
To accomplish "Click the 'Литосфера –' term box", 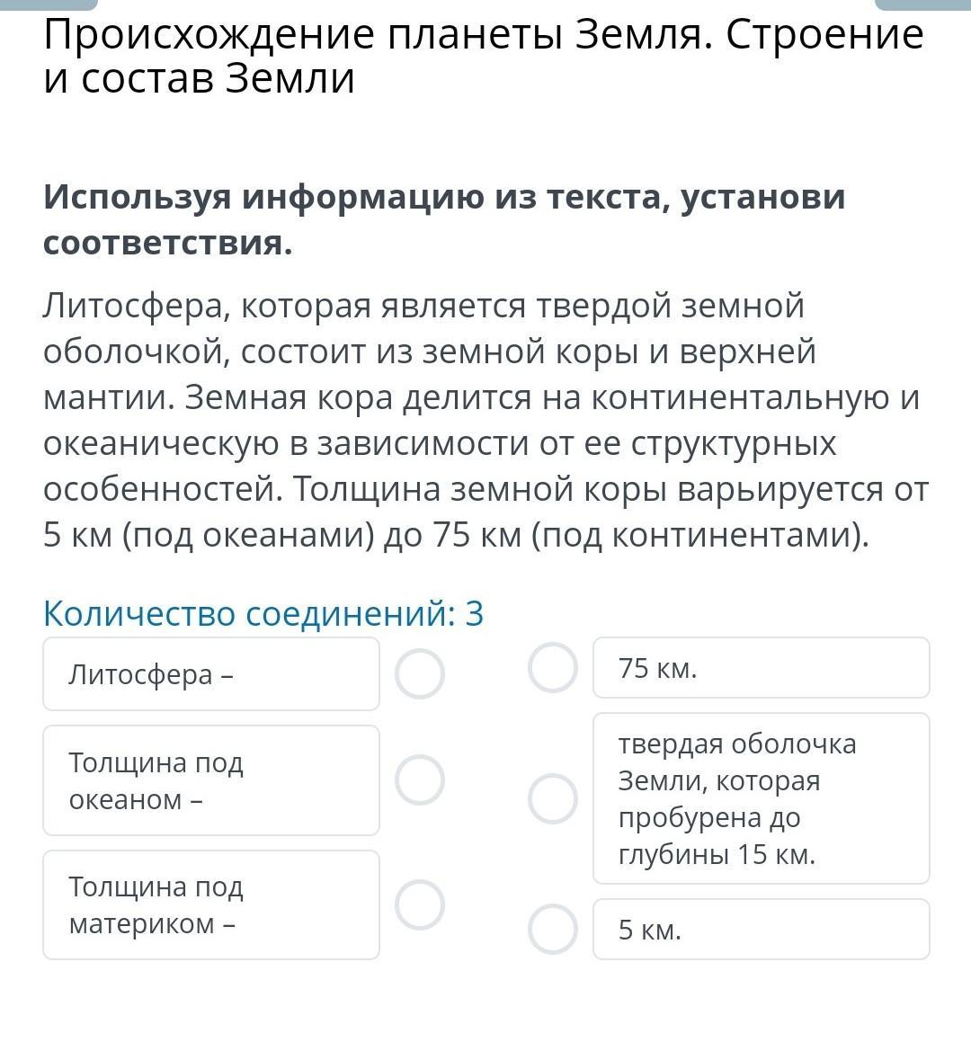I will (x=211, y=674).
